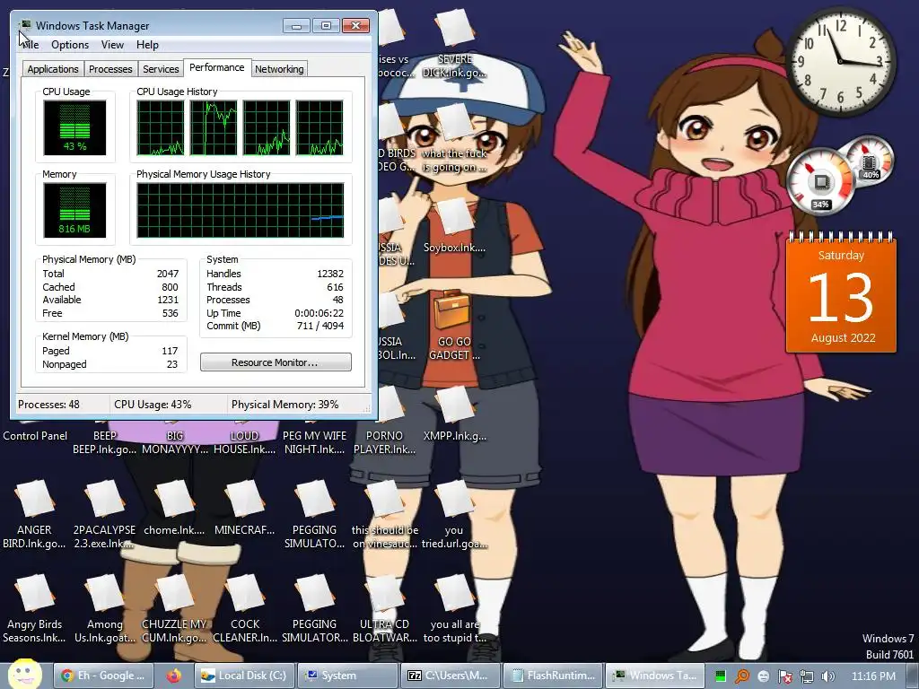Open the Start menu smiley button
The image size is (919, 689).
(x=24, y=675)
